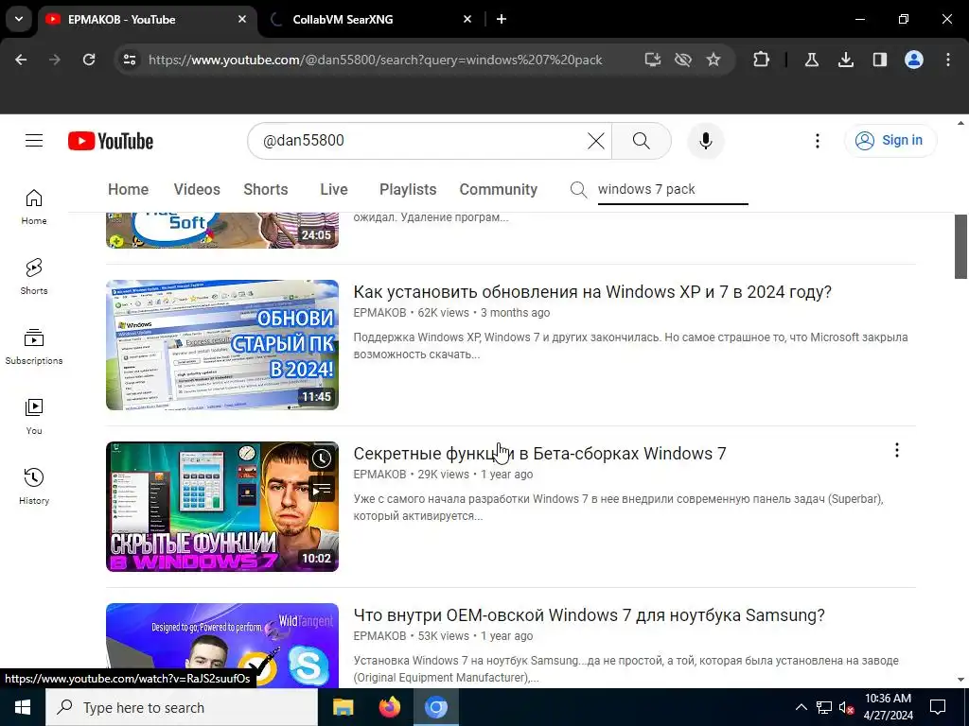The width and height of the screenshot is (969, 726).
Task: Play the 11:45 'ОБНОВИ СТАРЫЙ ПК' thumbnail
Action: [x=221, y=345]
